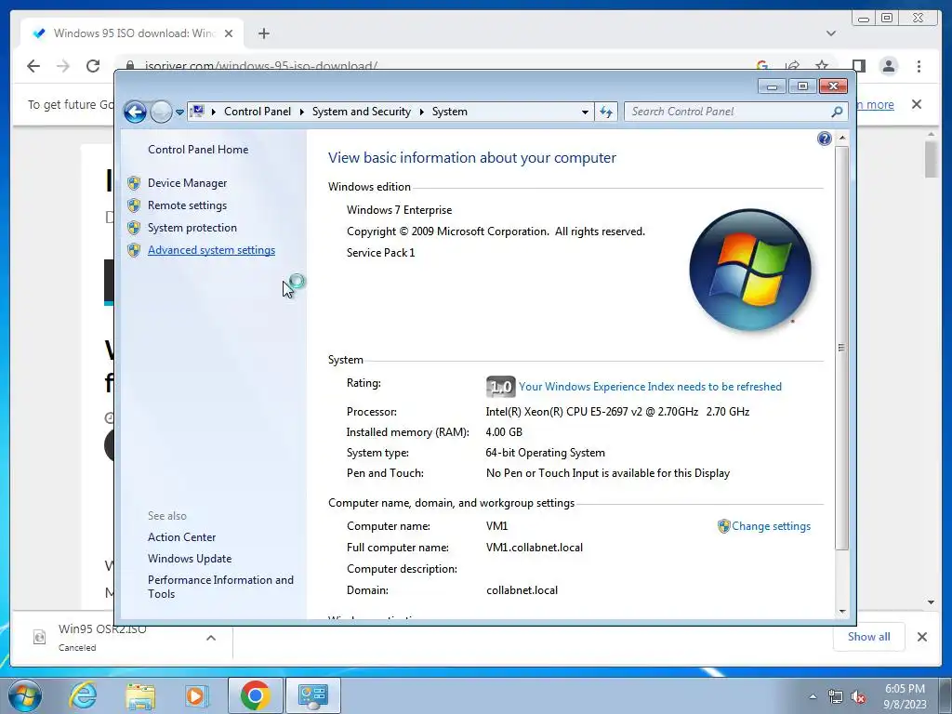Expand the arrow after System and Security breadcrumb
The width and height of the screenshot is (952, 714).
[421, 112]
